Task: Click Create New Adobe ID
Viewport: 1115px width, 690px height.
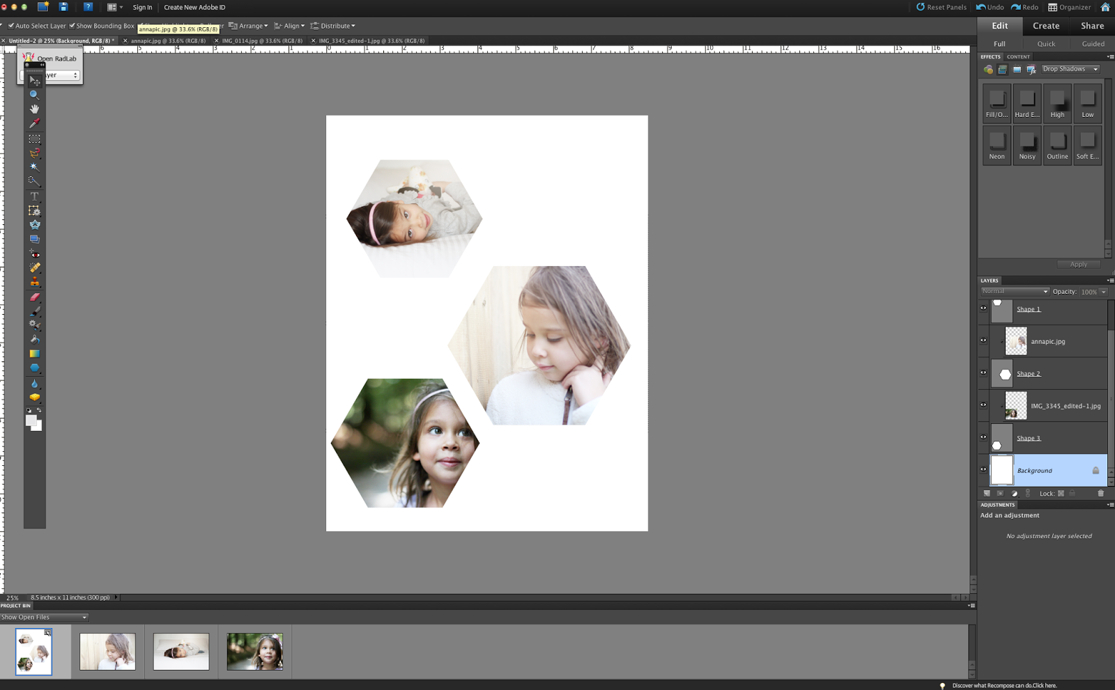Action: [196, 8]
